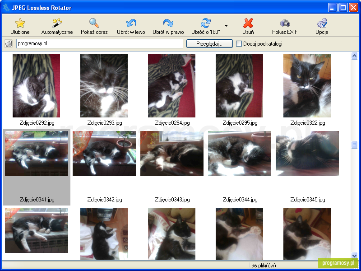Open the Ulubione favorites star icon
The height and width of the screenshot is (271, 361).
20,23
